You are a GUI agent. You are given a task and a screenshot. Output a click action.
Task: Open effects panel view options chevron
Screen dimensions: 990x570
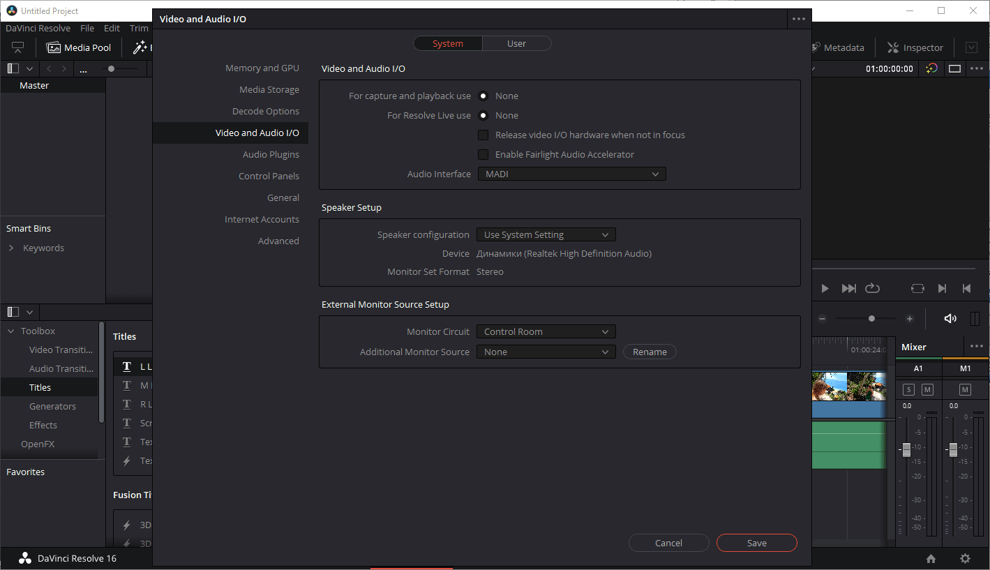[x=29, y=312]
